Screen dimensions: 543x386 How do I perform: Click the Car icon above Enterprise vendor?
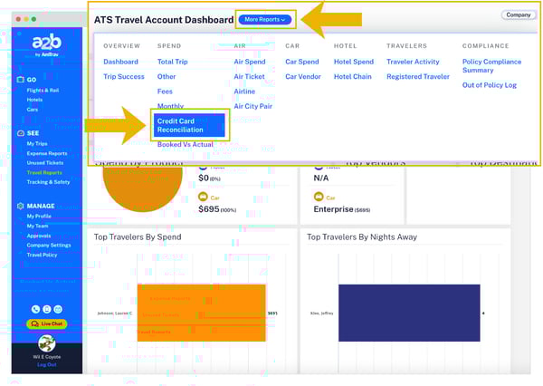click(x=317, y=197)
